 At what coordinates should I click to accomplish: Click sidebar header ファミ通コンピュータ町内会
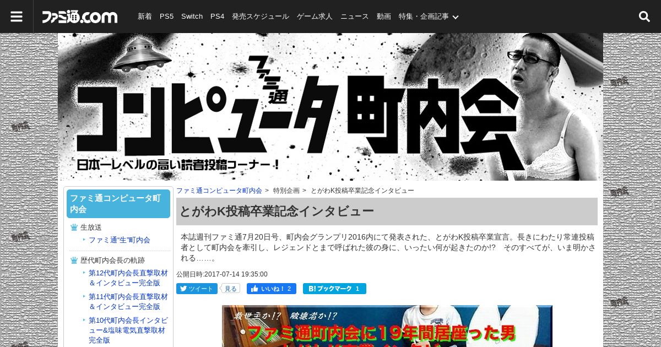click(x=118, y=204)
